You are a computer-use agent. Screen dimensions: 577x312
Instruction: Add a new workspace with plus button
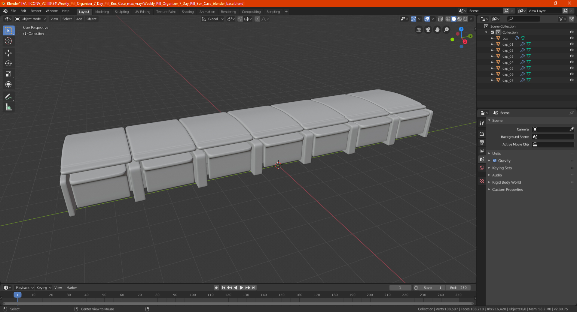[x=286, y=12]
